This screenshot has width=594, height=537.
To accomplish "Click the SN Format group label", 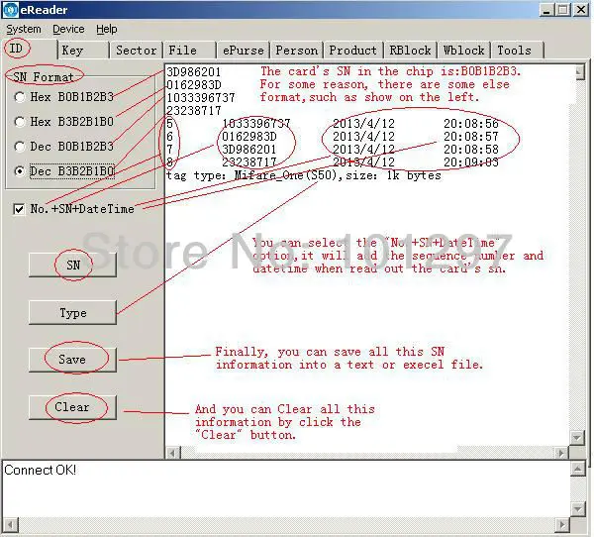I will (44, 77).
